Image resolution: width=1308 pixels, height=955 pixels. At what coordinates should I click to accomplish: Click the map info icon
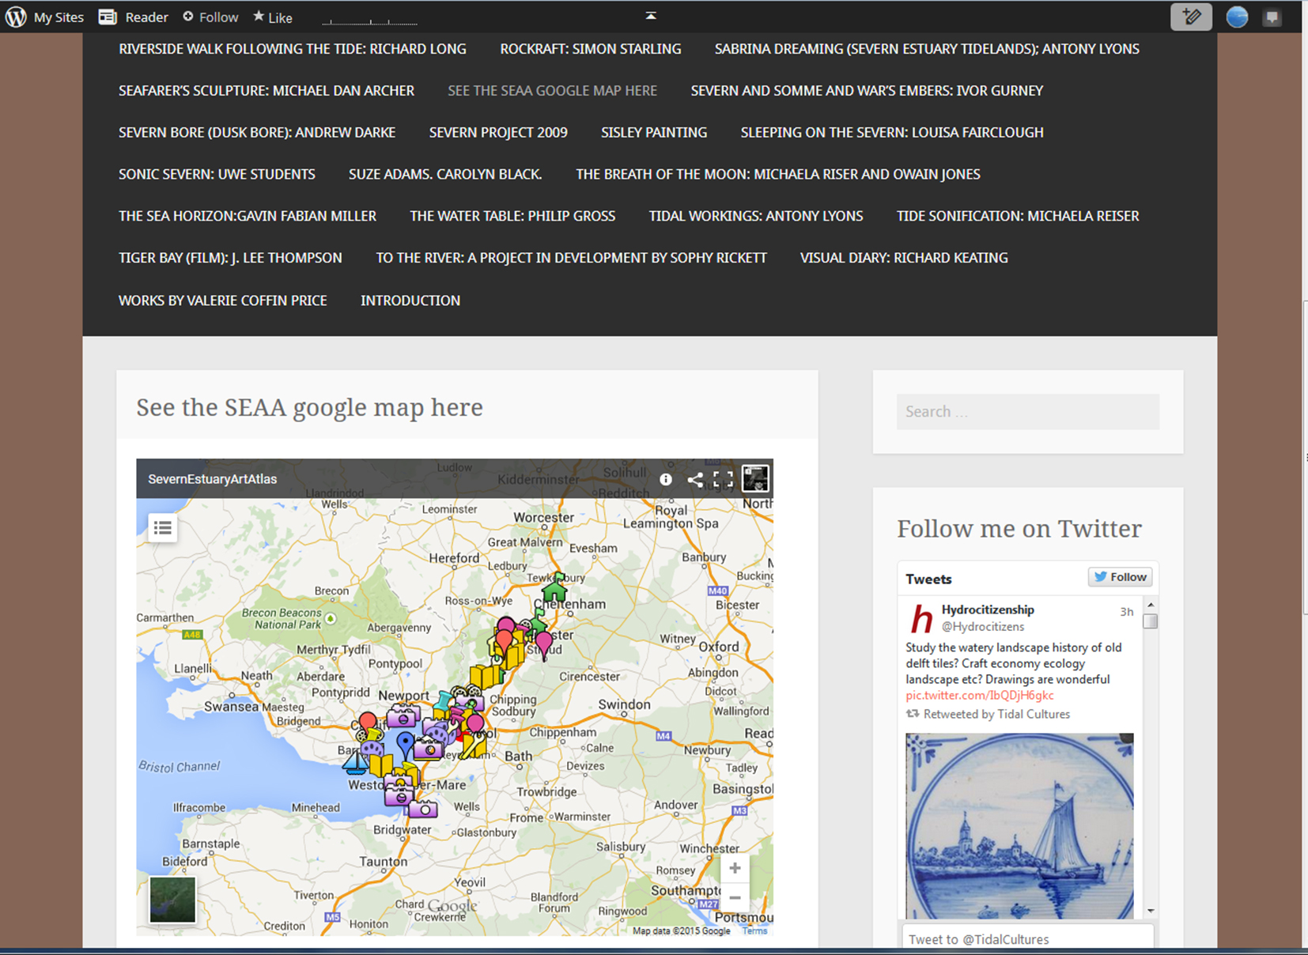tap(666, 479)
